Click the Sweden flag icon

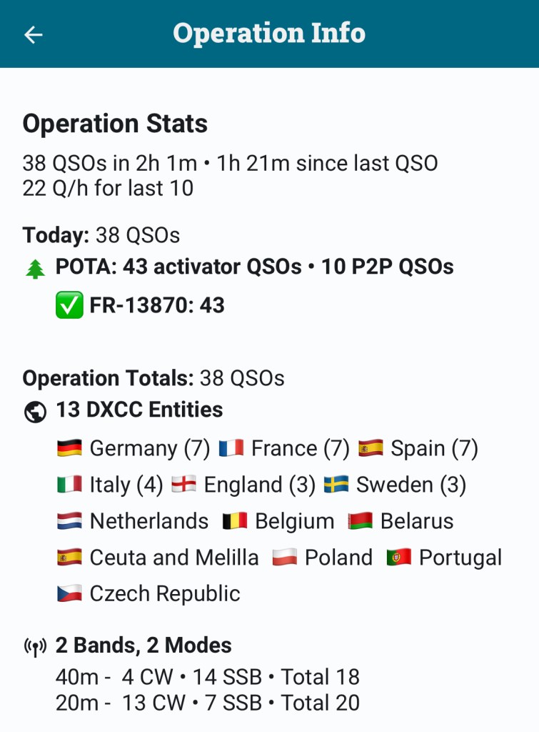tap(336, 485)
